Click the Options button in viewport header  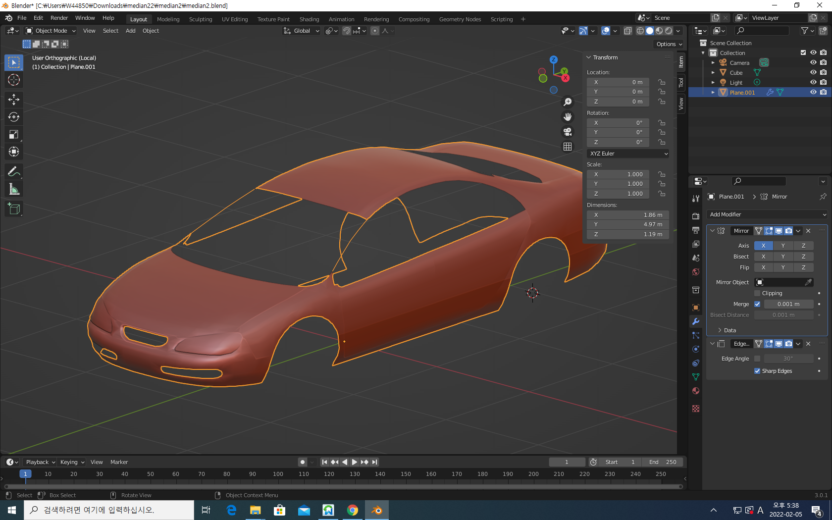pyautogui.click(x=669, y=44)
